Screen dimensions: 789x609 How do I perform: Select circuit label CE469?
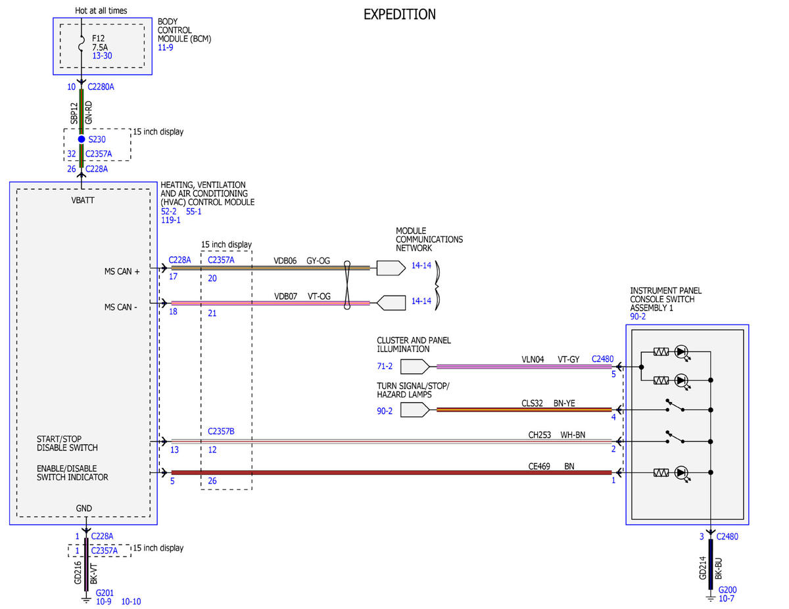tap(540, 466)
